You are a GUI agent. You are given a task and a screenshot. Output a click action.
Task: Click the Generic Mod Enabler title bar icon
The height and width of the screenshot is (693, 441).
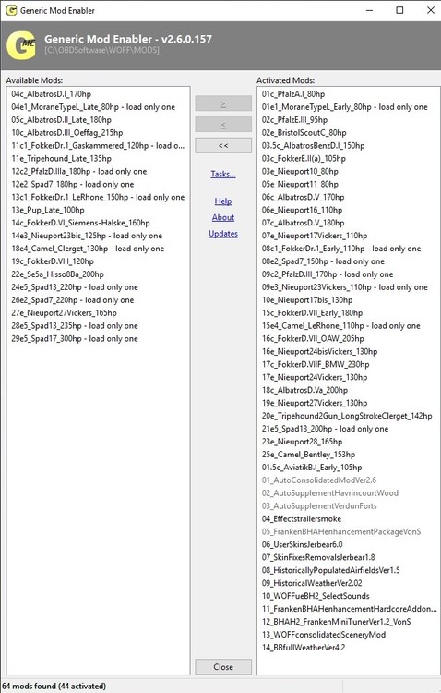click(x=10, y=10)
